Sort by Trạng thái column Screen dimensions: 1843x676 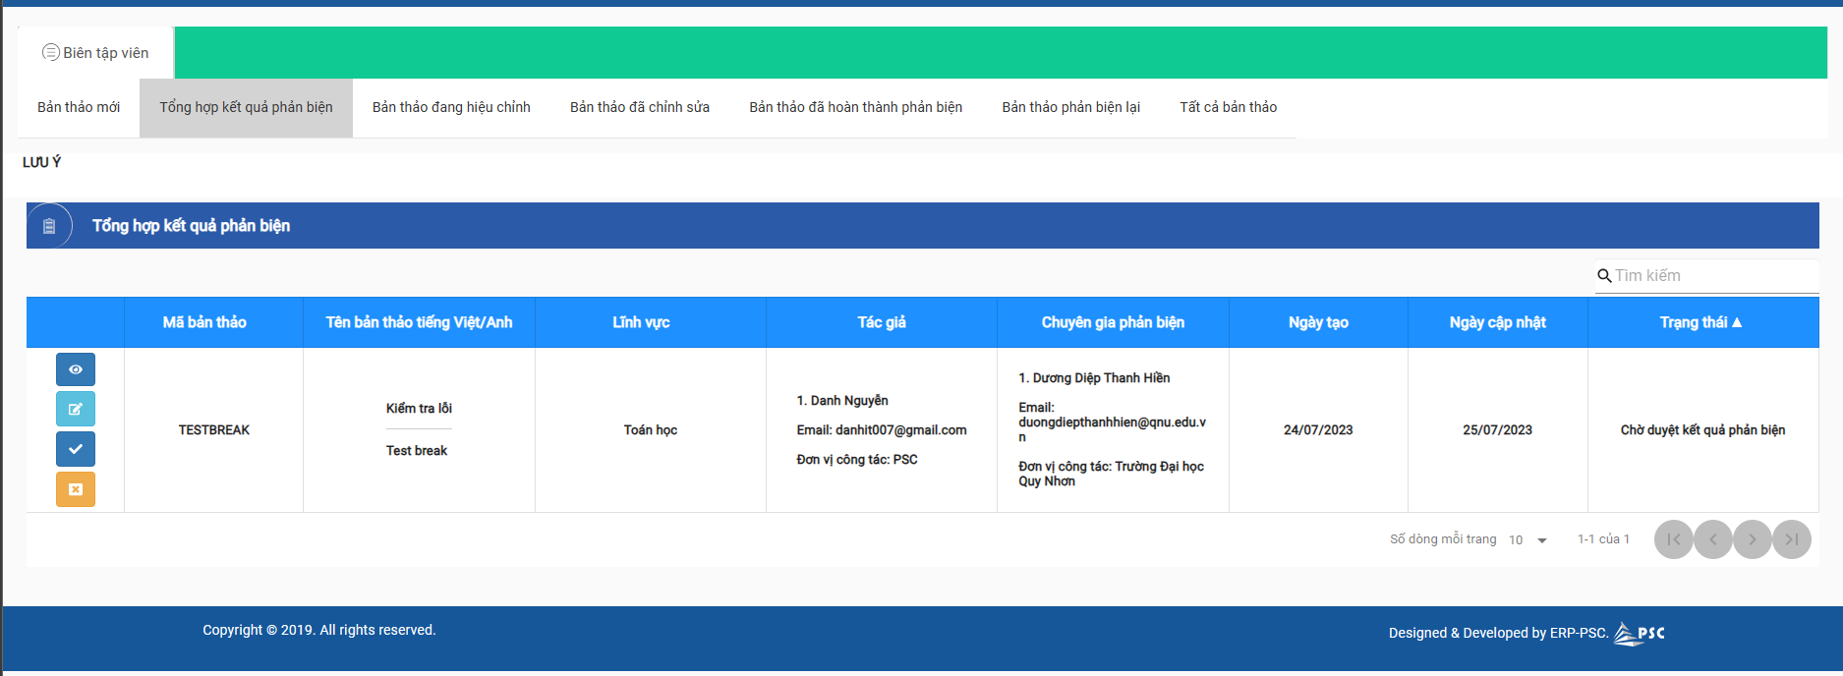pos(1700,322)
